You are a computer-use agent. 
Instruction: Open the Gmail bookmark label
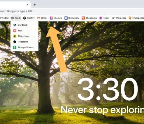point(44,18)
